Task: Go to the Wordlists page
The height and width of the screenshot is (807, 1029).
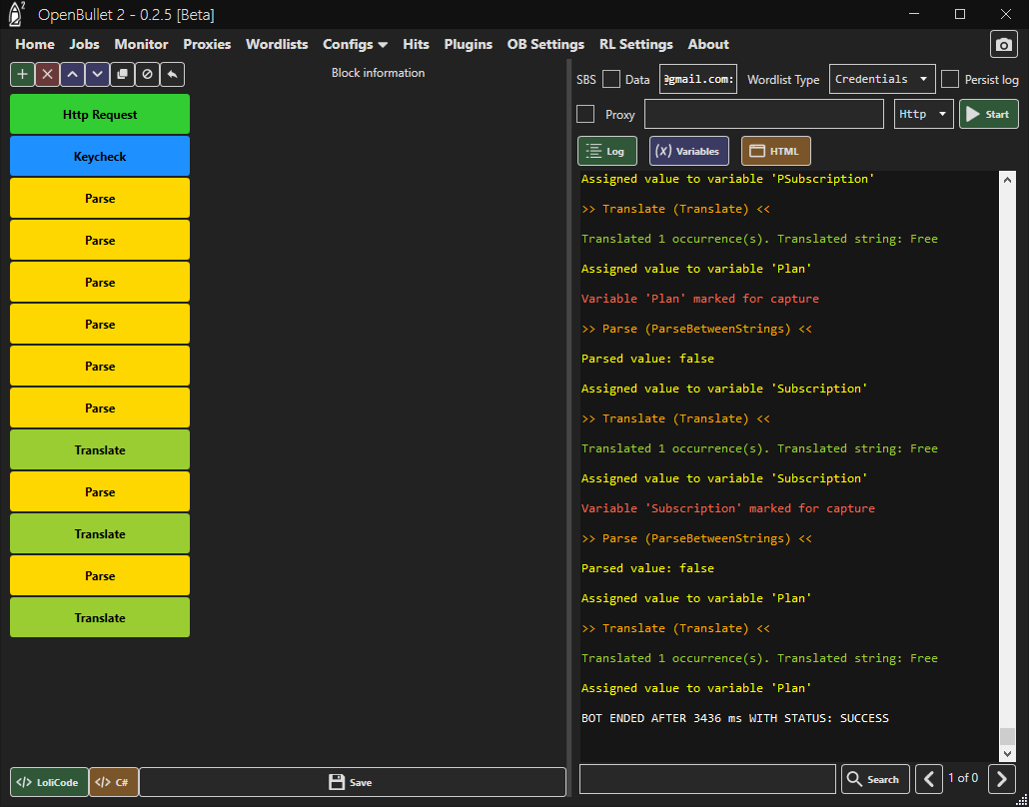Action: tap(277, 45)
